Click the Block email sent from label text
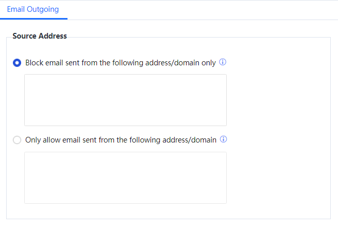Image resolution: width=338 pixels, height=230 pixels. 120,63
